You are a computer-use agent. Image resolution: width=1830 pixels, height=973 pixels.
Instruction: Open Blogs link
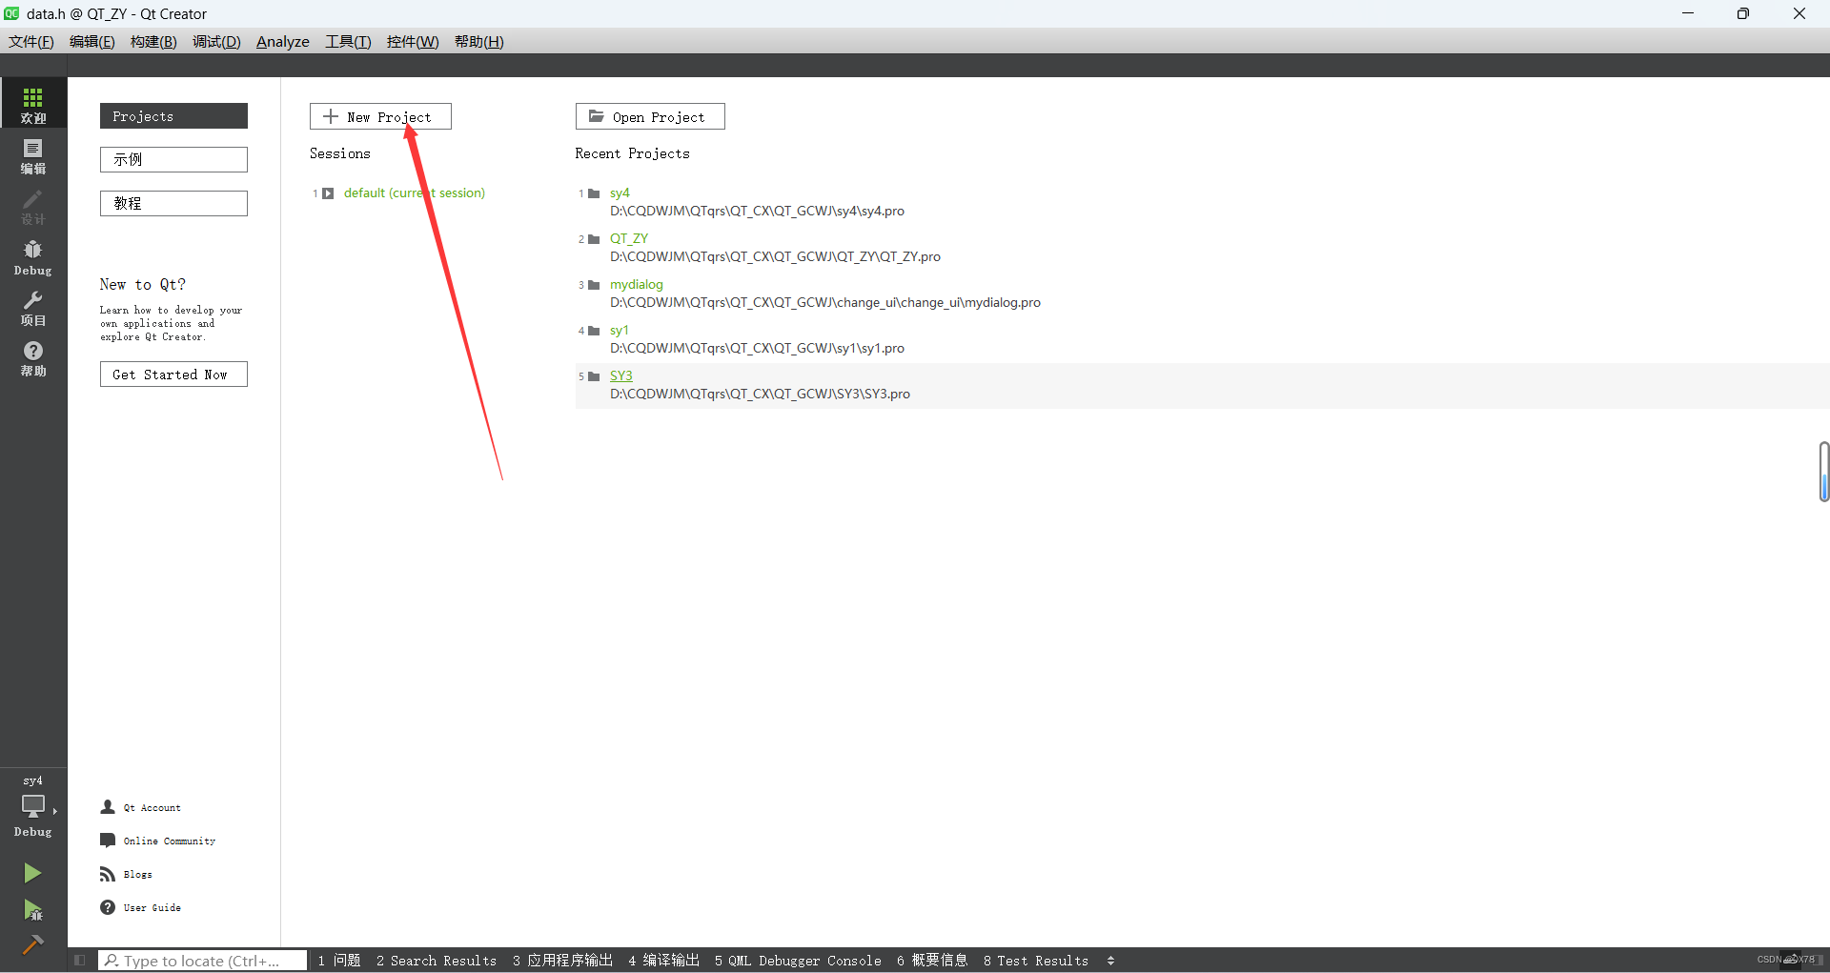pos(138,874)
